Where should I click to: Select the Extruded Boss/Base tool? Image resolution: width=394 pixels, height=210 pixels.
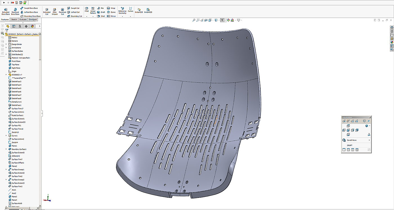[5, 11]
